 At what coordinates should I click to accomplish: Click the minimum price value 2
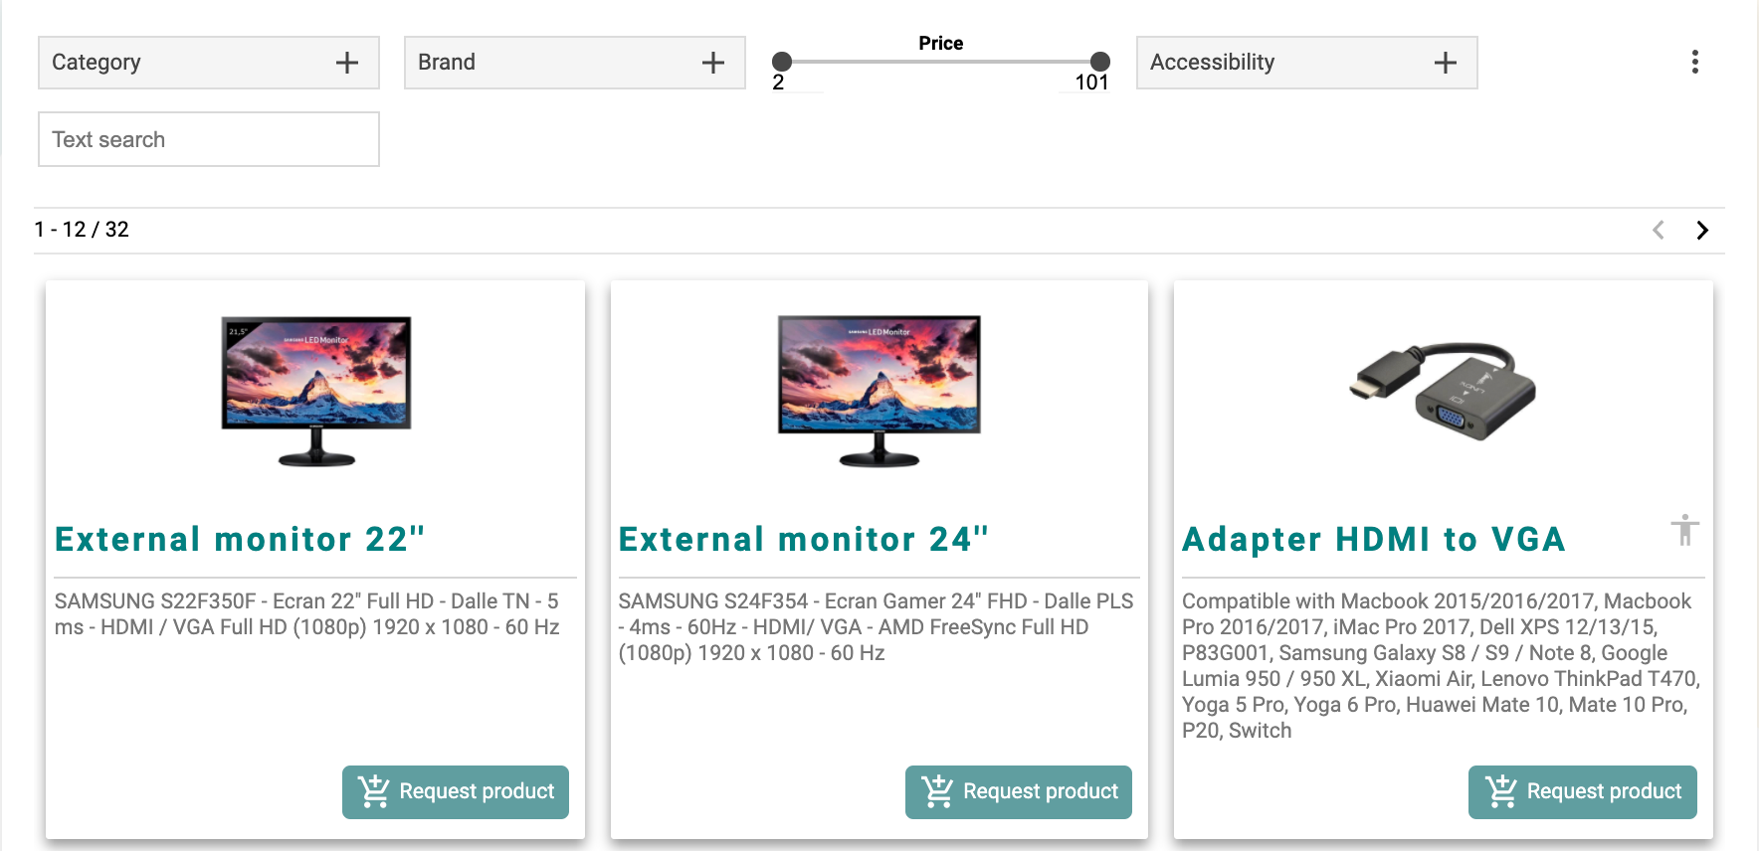pyautogui.click(x=778, y=83)
